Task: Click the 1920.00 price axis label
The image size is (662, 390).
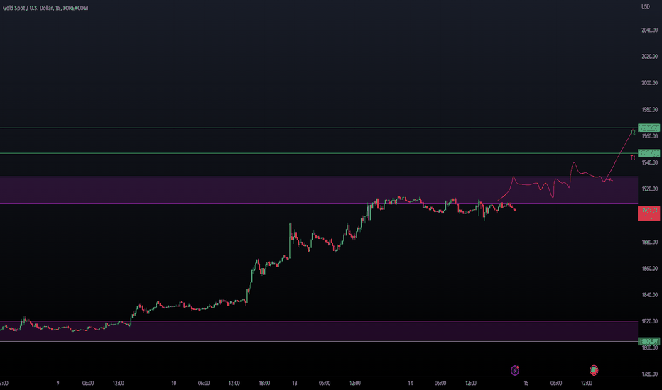Action: [649, 189]
